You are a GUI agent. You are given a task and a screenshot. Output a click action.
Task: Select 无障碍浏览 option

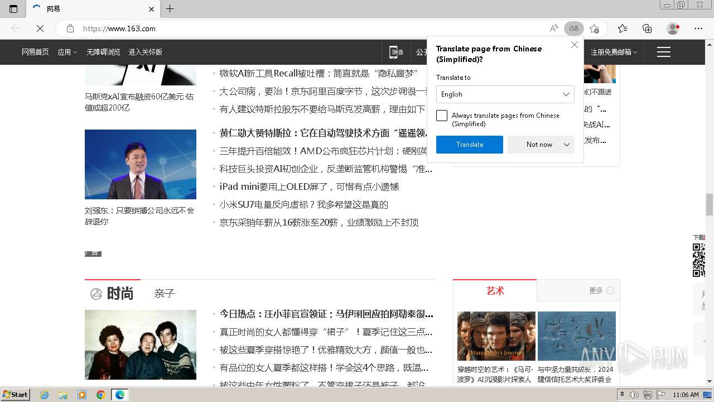tap(103, 52)
